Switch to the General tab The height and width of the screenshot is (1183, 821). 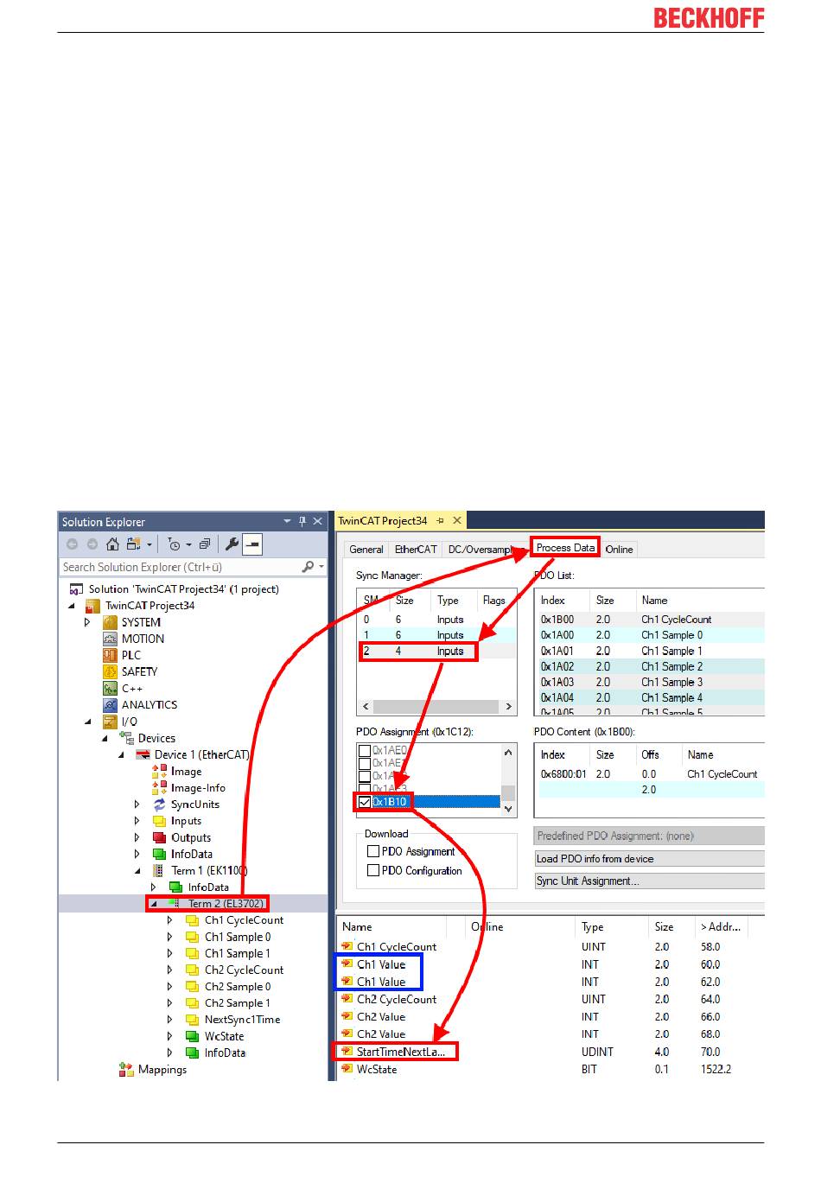(366, 549)
